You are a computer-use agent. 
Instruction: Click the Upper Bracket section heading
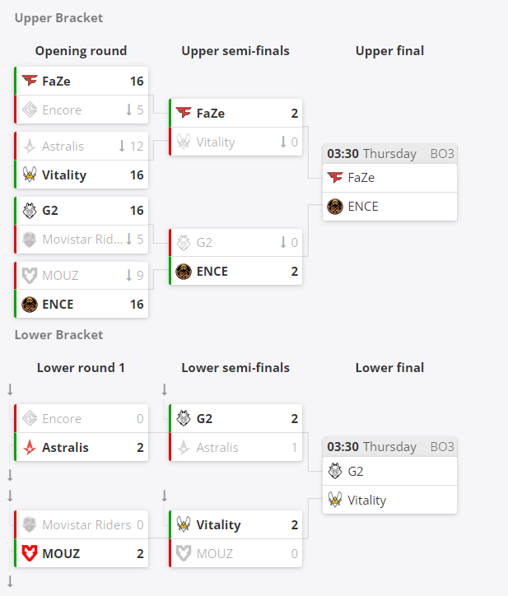(x=58, y=18)
